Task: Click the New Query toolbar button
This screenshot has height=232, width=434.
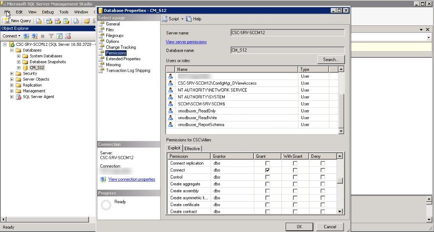Action: 18,20
